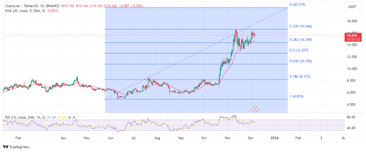This screenshot has height=152, width=366.
Task: Click the bar countdown timer 11:51:12
Action: click(353, 39)
